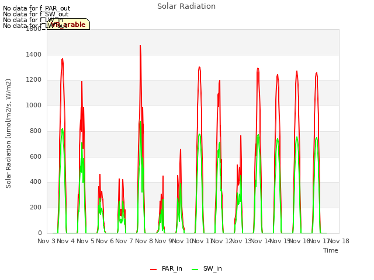
Task: Click the VR_arable annotation label
Action: (68, 24)
